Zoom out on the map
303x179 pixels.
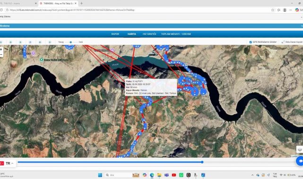coord(1,55)
